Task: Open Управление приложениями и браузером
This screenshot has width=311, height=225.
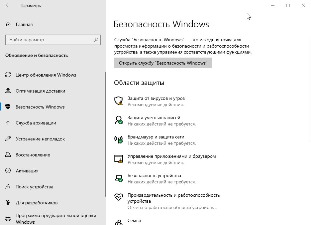Action: pos(171,156)
